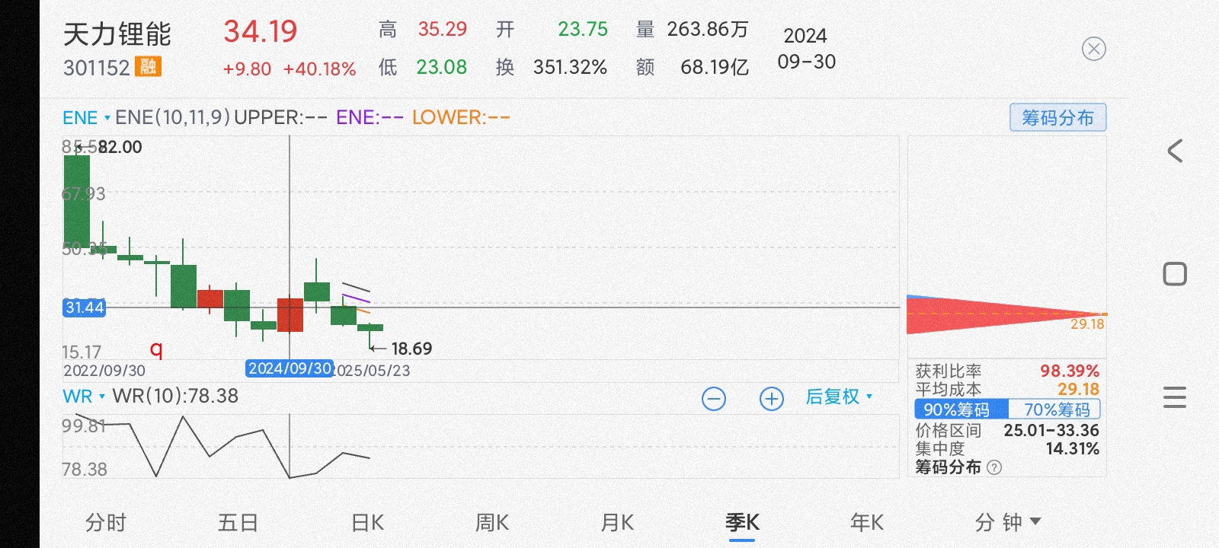The height and width of the screenshot is (548, 1219).
Task: Tap the low price 23.08
Action: [441, 67]
